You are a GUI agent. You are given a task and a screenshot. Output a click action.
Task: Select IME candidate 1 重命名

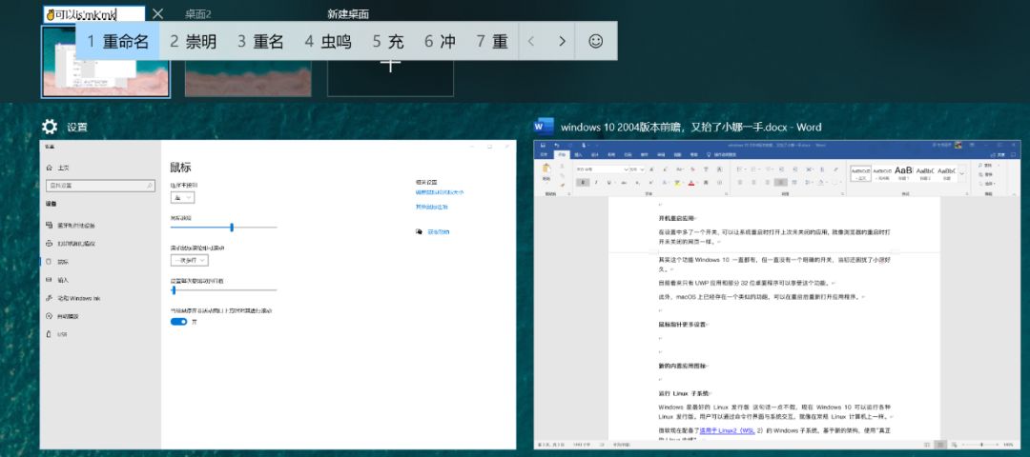pyautogui.click(x=117, y=41)
